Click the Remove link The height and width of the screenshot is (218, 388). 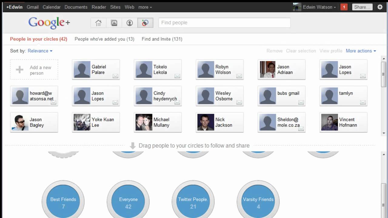(275, 51)
